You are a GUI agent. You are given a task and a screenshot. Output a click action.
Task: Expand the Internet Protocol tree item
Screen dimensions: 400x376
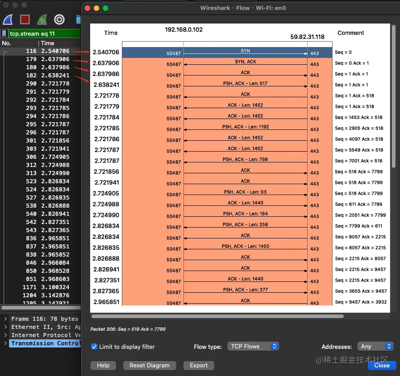pyautogui.click(x=5, y=335)
